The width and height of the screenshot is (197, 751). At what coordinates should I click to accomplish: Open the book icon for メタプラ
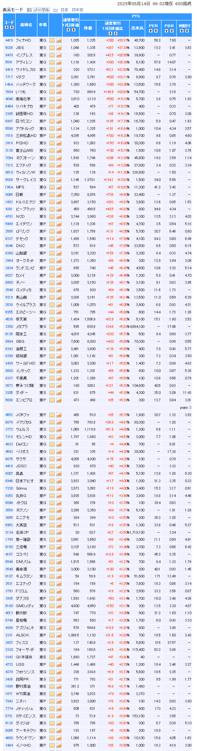click(52, 327)
